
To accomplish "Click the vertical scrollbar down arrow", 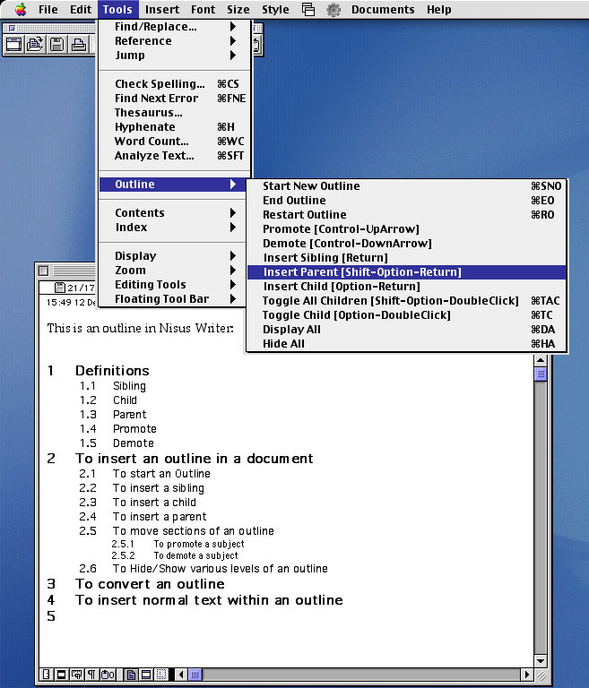I will tap(541, 661).
